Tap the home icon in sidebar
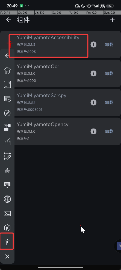Screen dimensions: 121x270 (7, 70)
